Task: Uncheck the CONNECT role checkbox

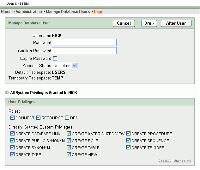Action: (12, 117)
